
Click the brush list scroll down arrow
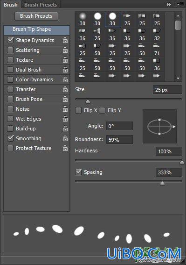click(178, 79)
